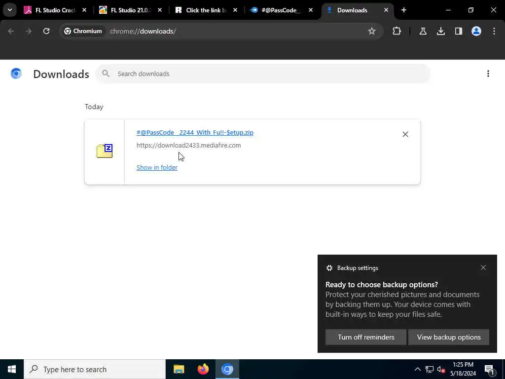This screenshot has height=379, width=505.
Task: Click View backup options button
Action: [x=449, y=337]
